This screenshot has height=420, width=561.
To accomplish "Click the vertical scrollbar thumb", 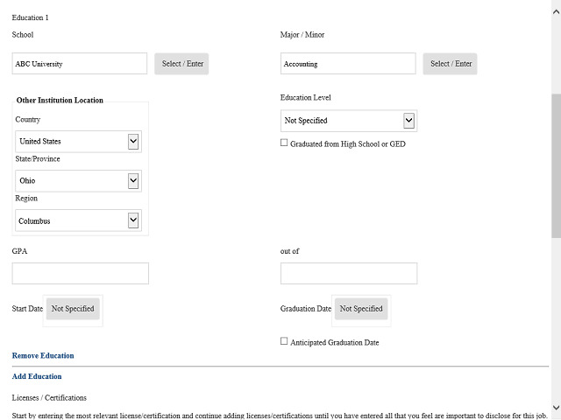I will [x=556, y=166].
